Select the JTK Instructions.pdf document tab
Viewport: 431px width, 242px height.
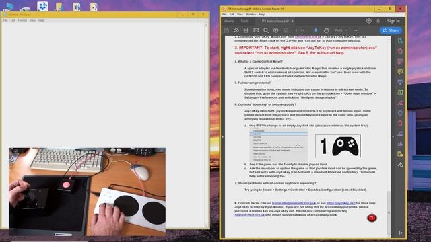[x=275, y=21]
